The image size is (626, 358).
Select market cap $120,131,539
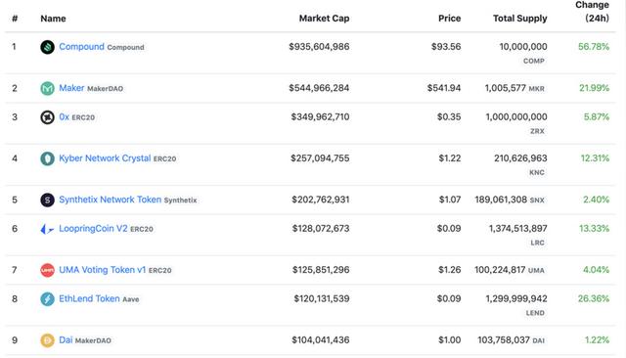322,298
